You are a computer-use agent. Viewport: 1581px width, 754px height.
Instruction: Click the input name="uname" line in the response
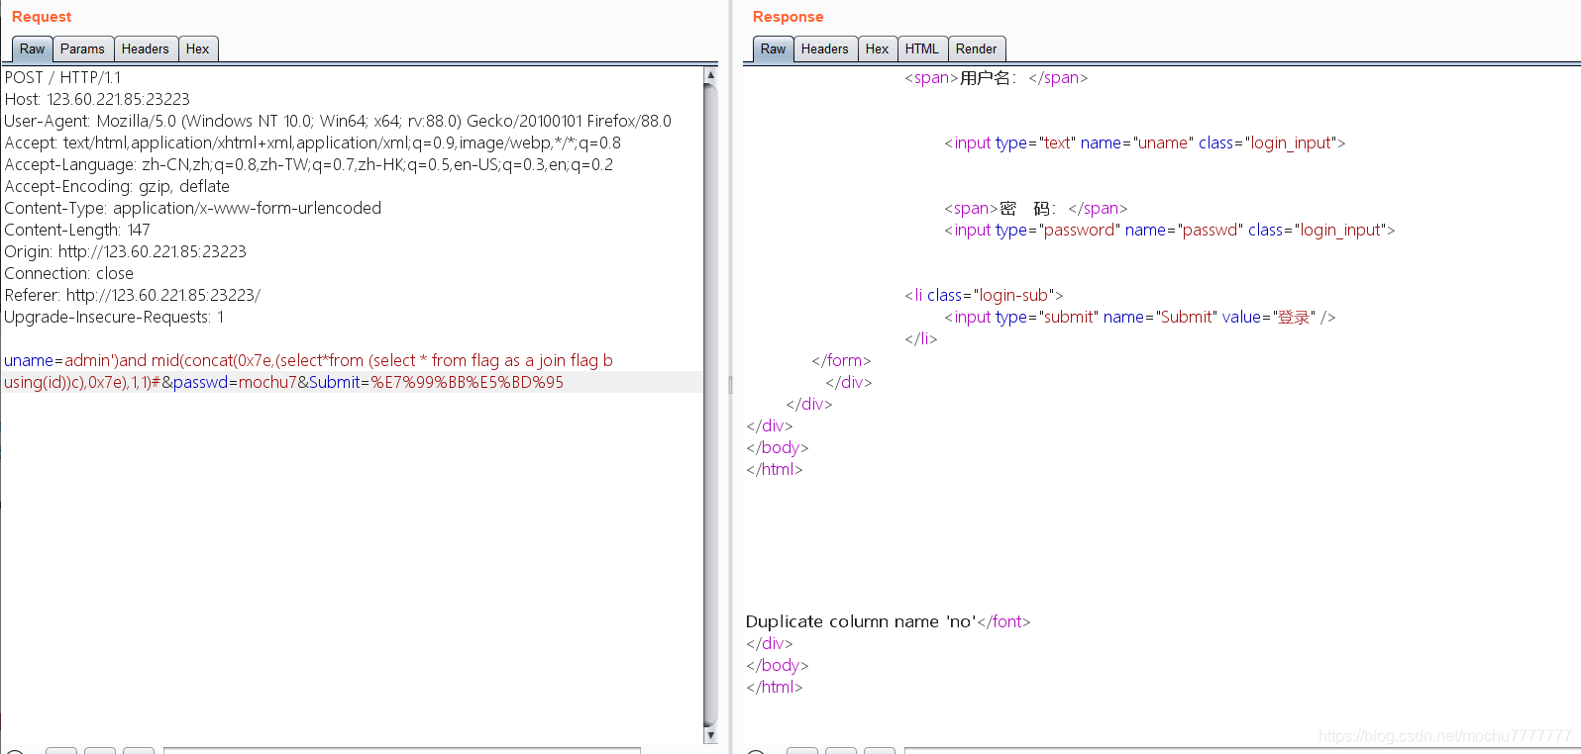click(1145, 142)
